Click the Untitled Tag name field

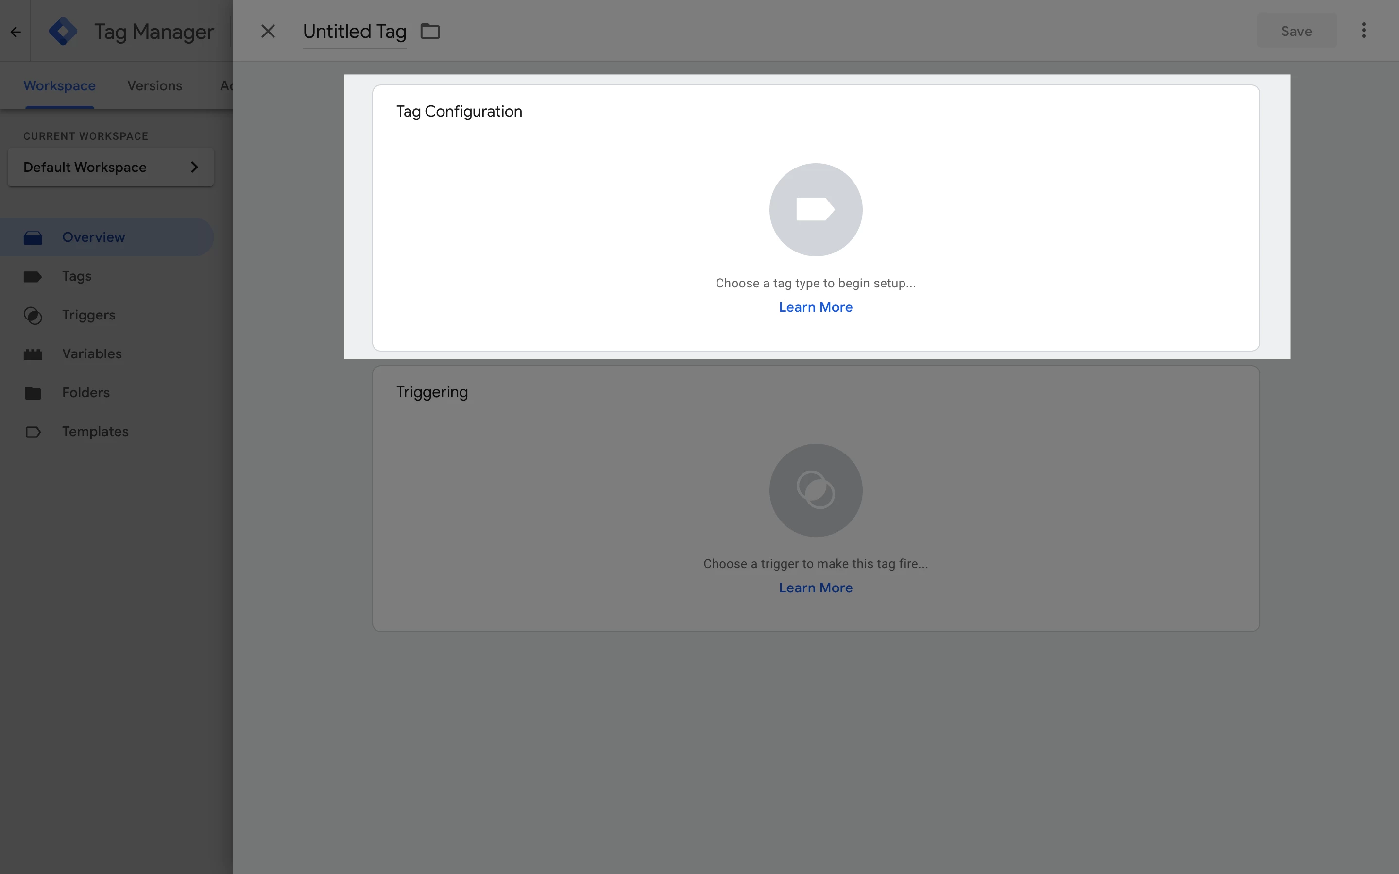[355, 31]
